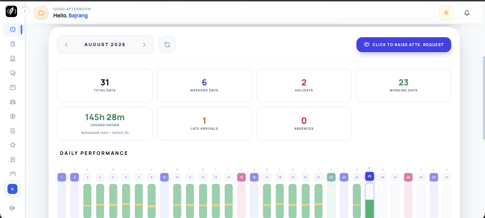
Task: Click the green performance bar for day 20
Action: click(306, 201)
